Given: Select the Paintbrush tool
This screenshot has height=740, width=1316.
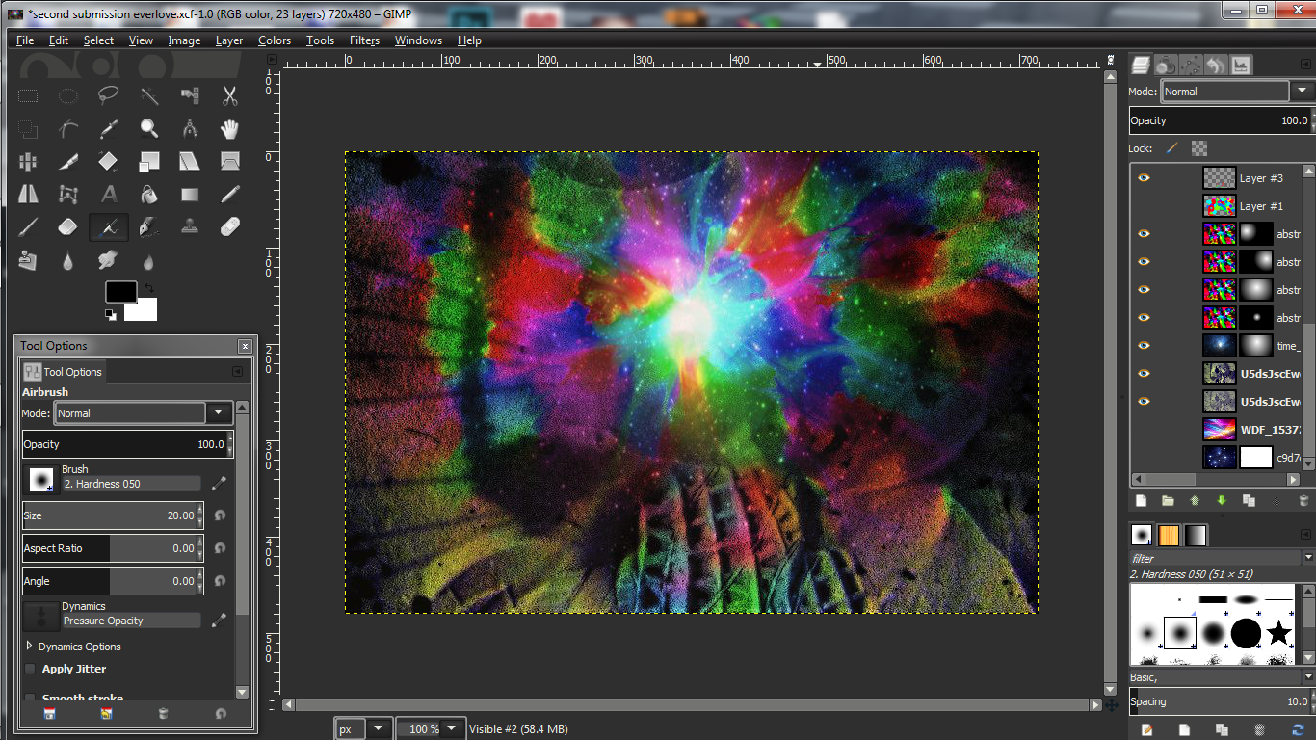Looking at the screenshot, I should [x=28, y=227].
